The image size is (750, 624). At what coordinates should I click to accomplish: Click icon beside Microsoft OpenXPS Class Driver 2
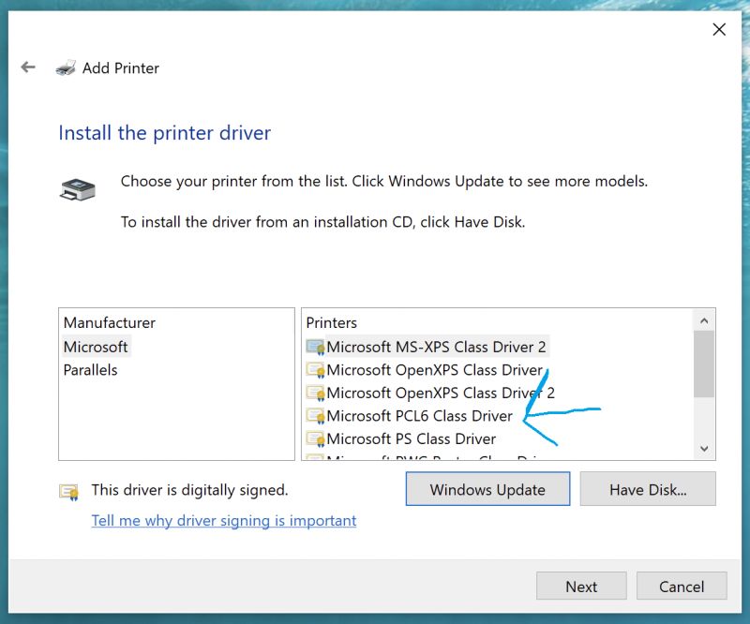click(316, 393)
